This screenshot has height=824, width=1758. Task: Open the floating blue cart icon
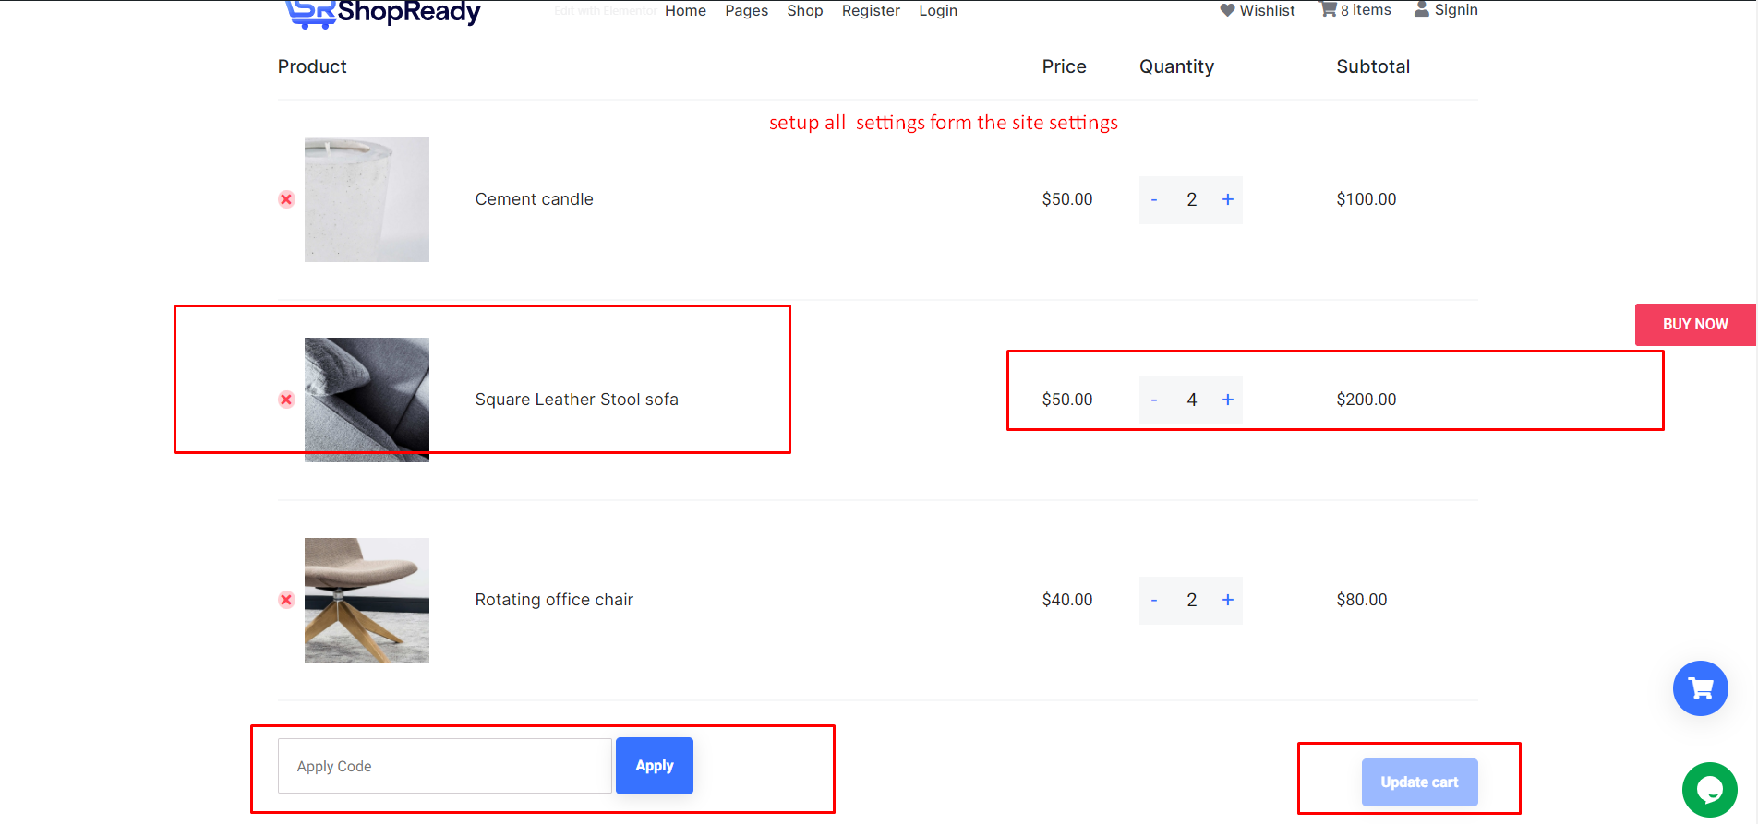coord(1700,688)
